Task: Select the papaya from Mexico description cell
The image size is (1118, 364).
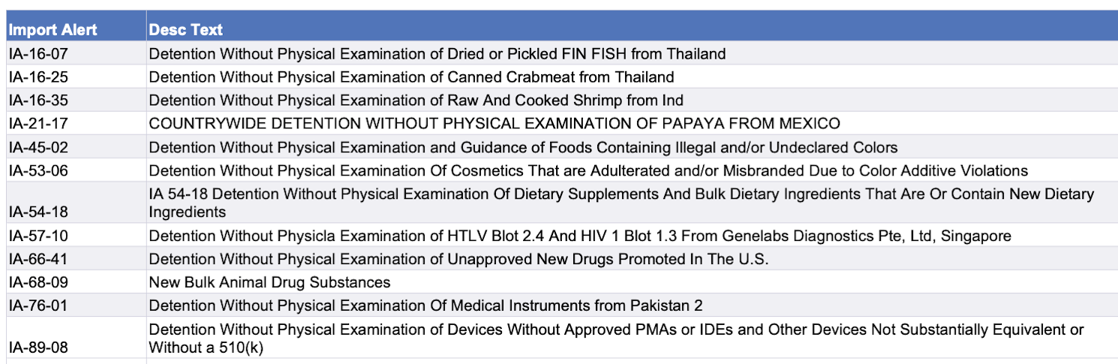Action: [x=494, y=123]
